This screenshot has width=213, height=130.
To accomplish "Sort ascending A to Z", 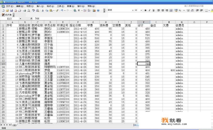I will (85, 11).
